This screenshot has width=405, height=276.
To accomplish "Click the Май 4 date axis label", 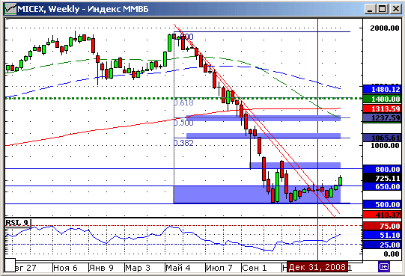I will pos(178,268).
